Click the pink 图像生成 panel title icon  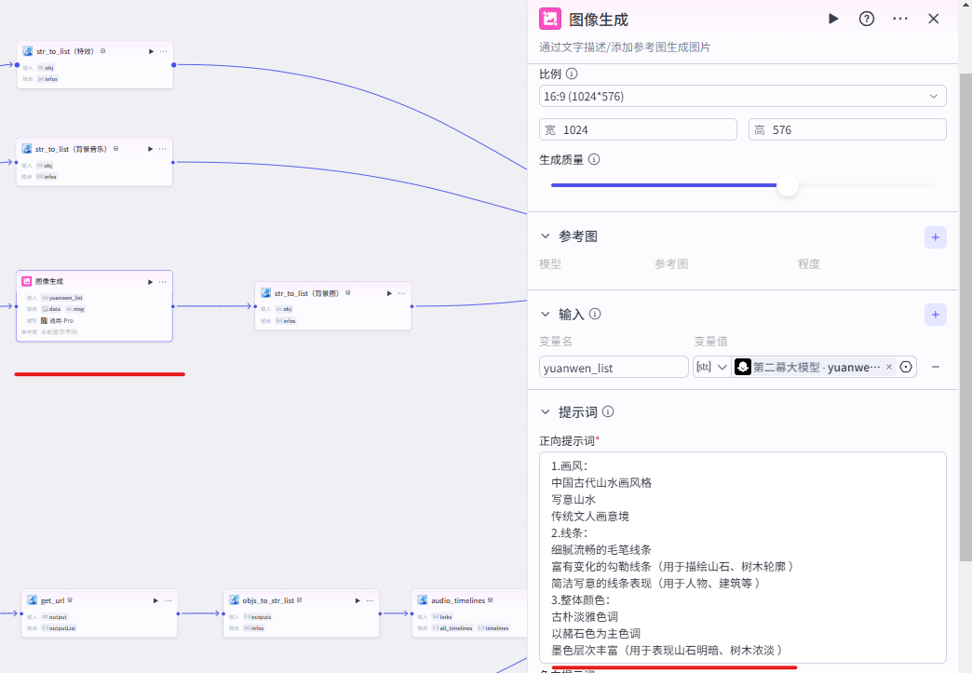[x=550, y=18]
